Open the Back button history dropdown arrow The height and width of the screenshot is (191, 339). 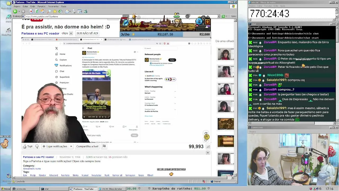tap(19, 11)
